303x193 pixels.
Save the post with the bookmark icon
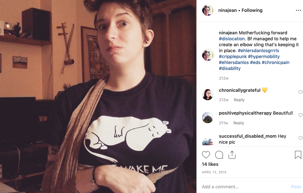point(298,155)
